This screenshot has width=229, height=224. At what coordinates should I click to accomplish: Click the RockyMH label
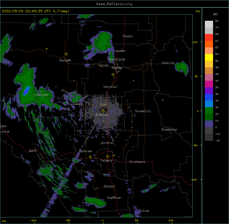tap(65, 60)
